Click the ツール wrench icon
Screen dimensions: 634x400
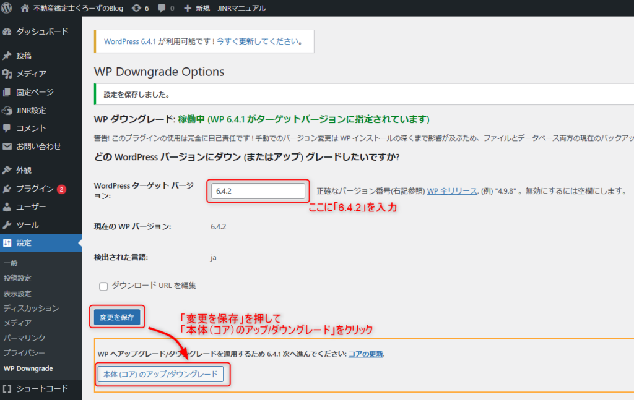(7, 225)
